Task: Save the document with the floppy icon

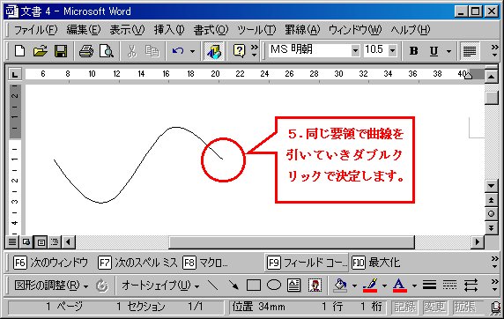Action: coord(61,51)
